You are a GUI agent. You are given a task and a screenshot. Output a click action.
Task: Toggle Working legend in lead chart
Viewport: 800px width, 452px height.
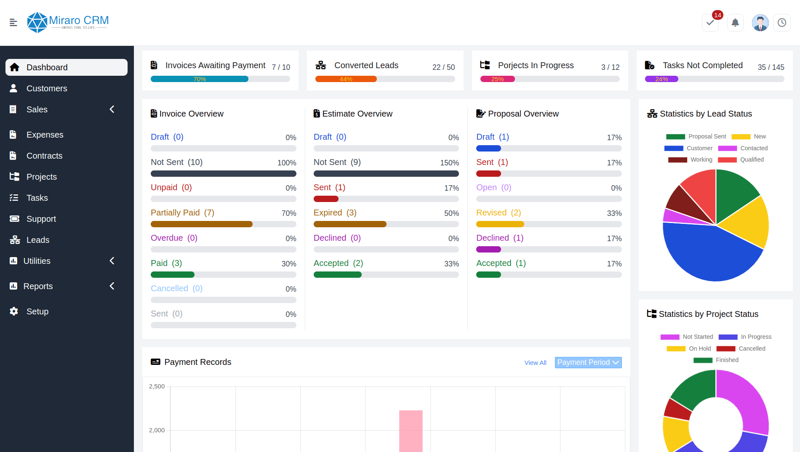(690, 160)
